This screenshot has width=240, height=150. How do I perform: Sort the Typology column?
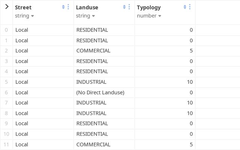(x=185, y=7)
